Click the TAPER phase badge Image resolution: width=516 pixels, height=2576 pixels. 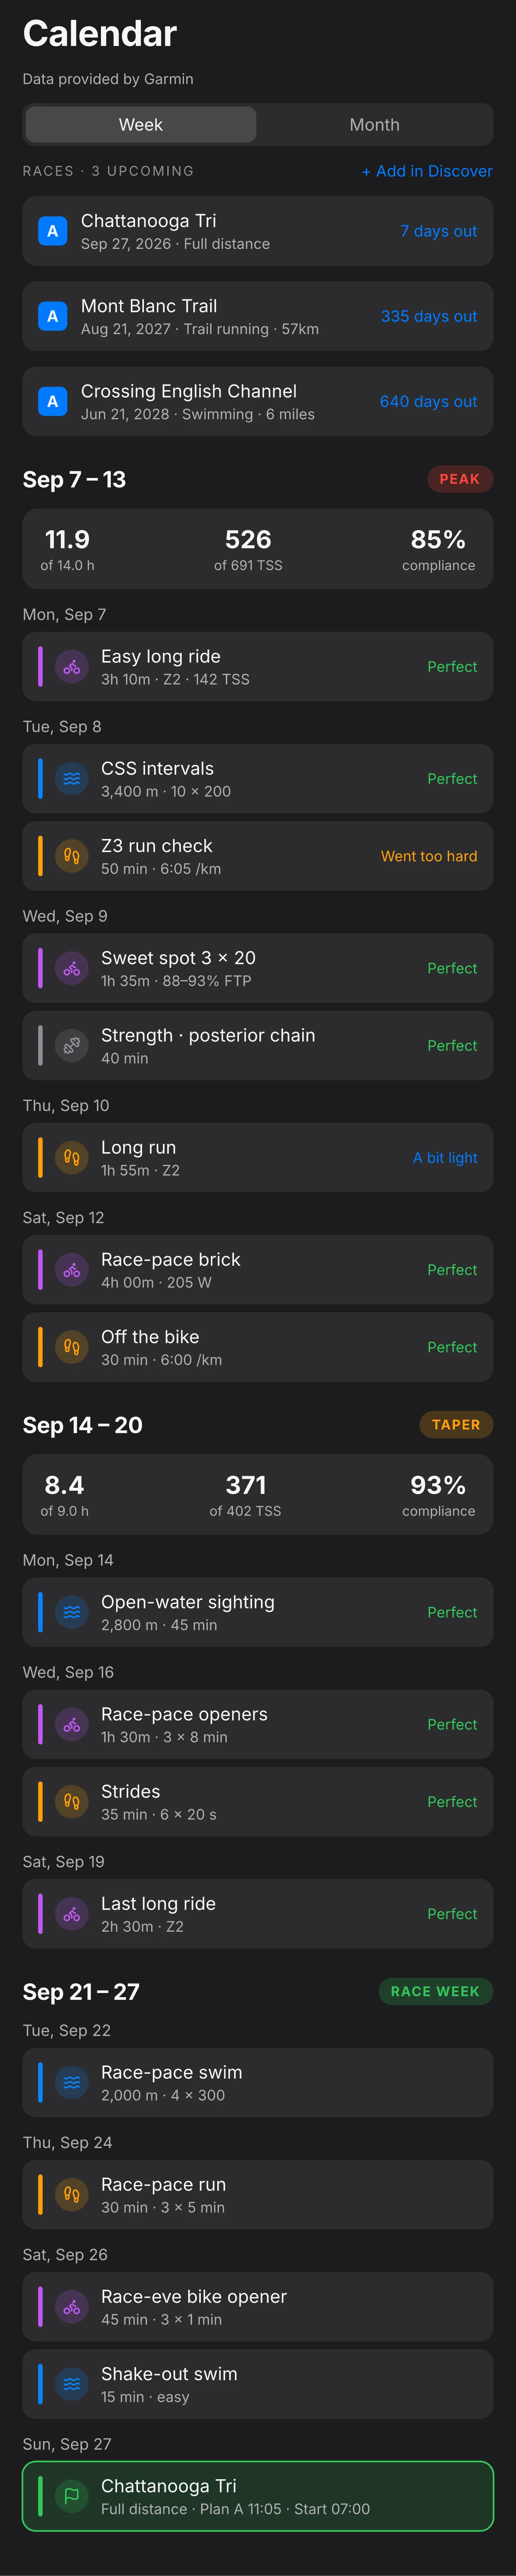[x=456, y=1425]
